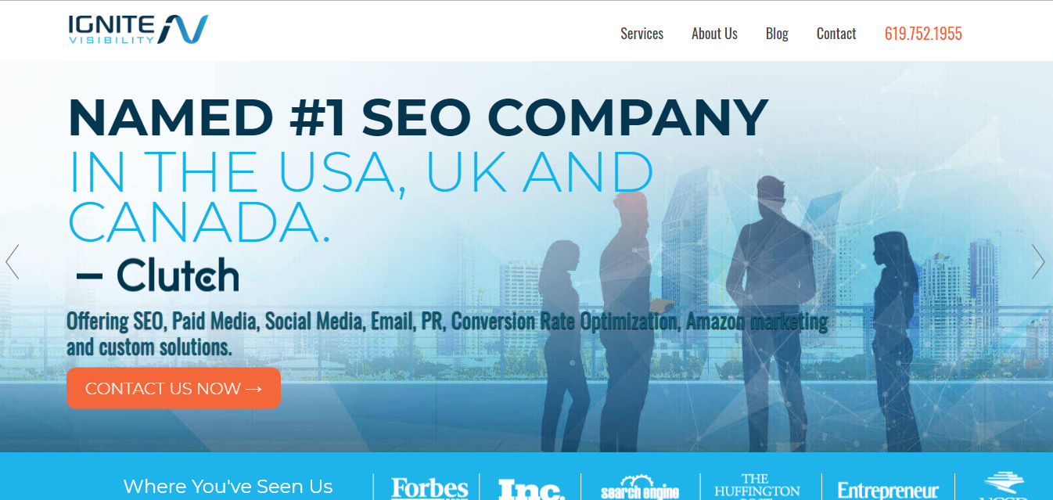This screenshot has width=1053, height=500.
Task: Click the Named #1 SEO Company headline
Action: pyautogui.click(x=418, y=117)
